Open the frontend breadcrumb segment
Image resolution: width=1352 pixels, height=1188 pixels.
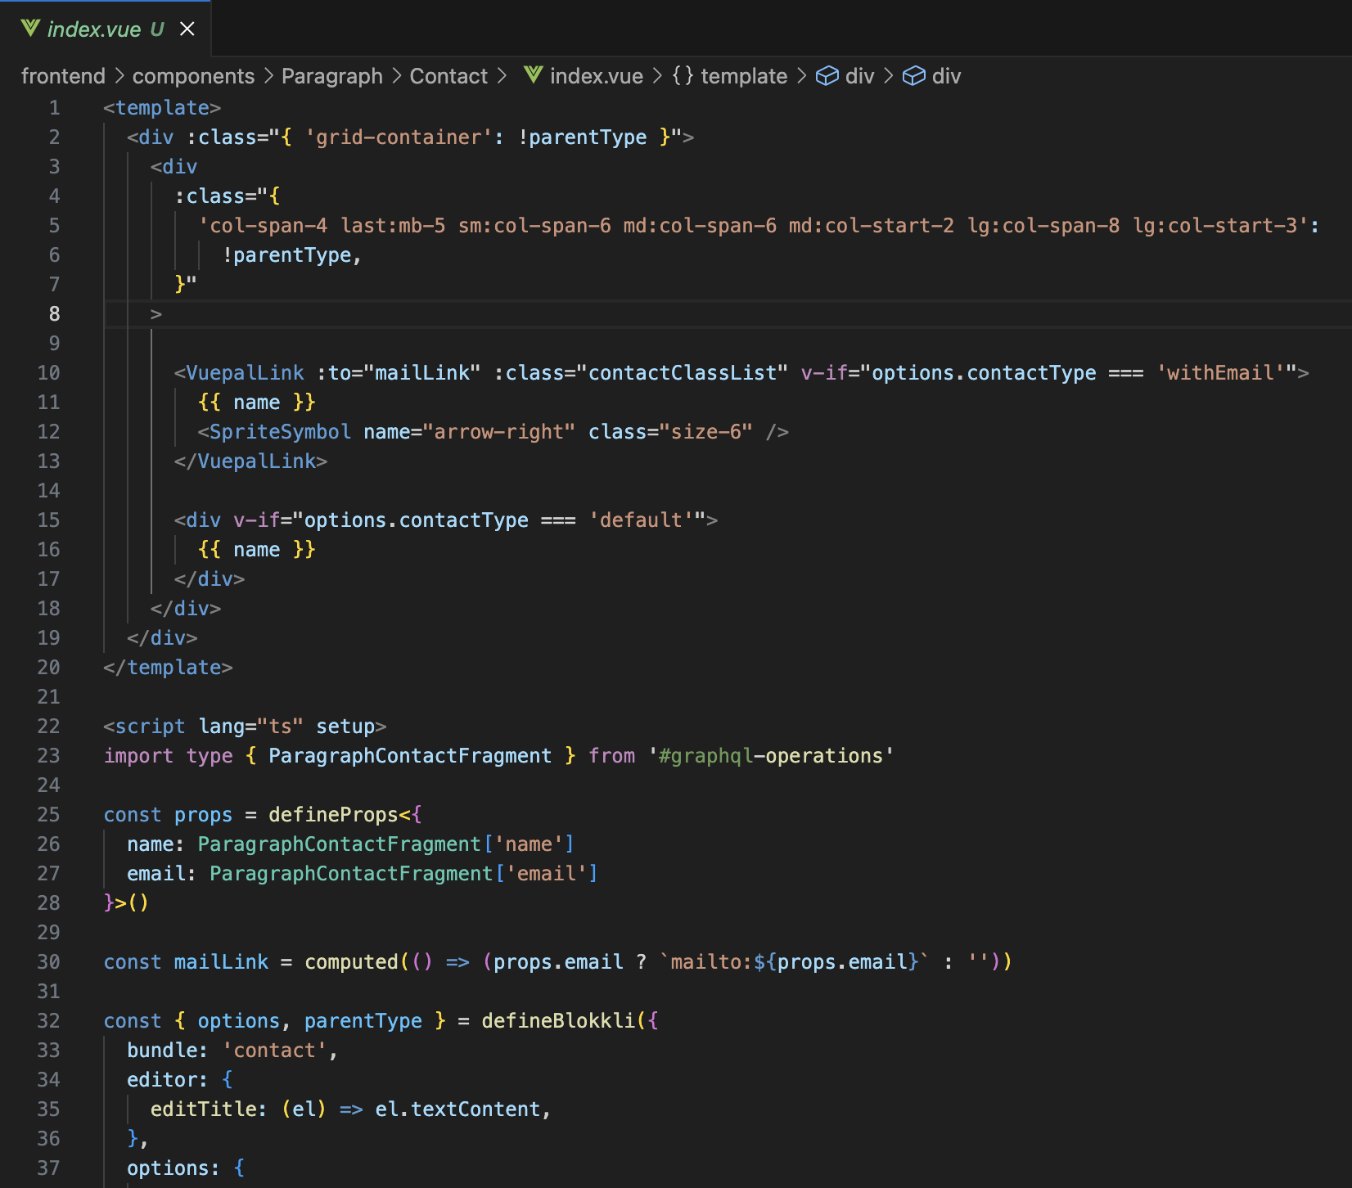pos(63,76)
